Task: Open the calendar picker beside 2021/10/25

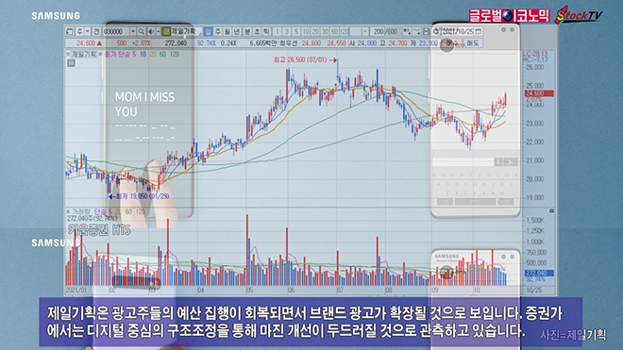Action: tap(479, 31)
